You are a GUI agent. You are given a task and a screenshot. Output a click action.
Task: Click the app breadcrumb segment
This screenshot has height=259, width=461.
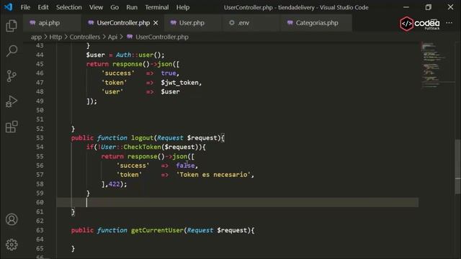tap(36, 37)
